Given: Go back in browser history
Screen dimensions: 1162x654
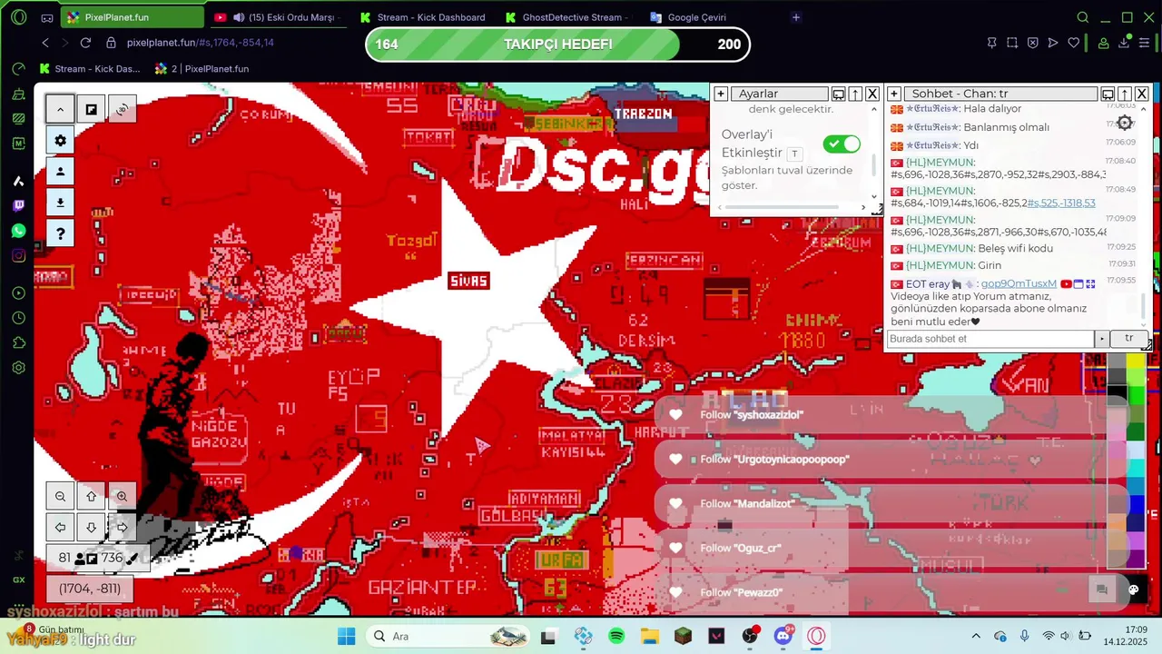Looking at the screenshot, I should click(x=45, y=43).
